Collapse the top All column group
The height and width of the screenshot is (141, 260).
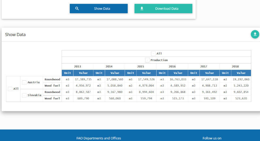pos(153,54)
